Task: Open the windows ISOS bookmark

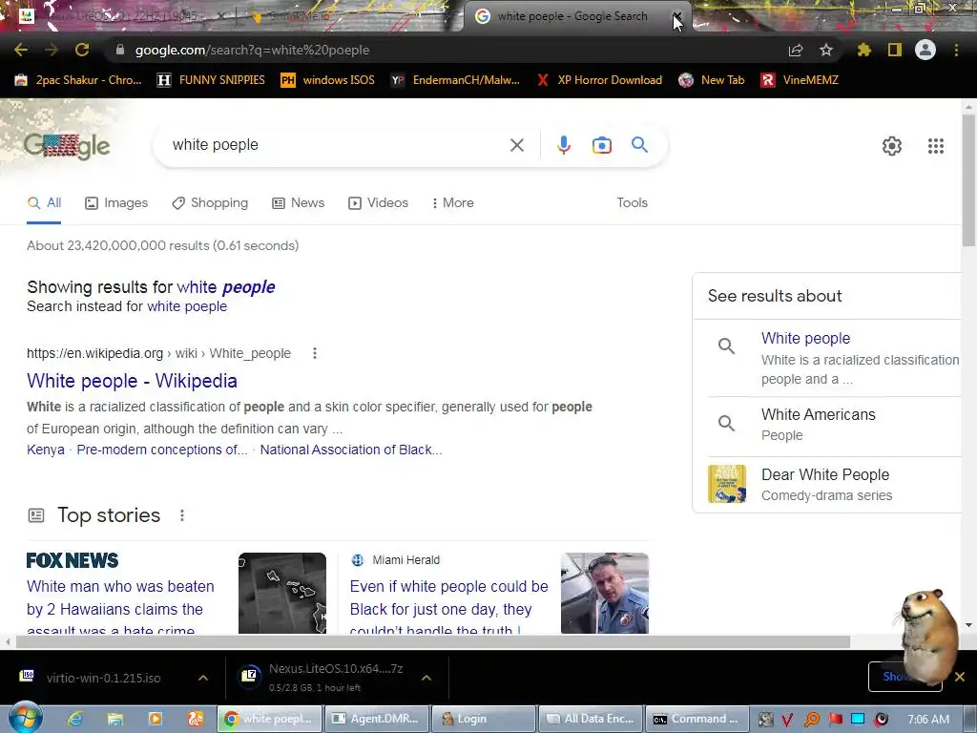Action: 328,80
